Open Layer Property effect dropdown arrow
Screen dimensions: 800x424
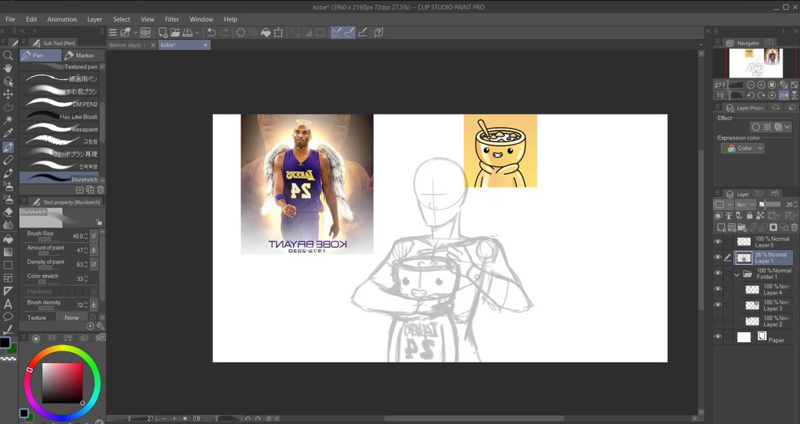tap(787, 127)
